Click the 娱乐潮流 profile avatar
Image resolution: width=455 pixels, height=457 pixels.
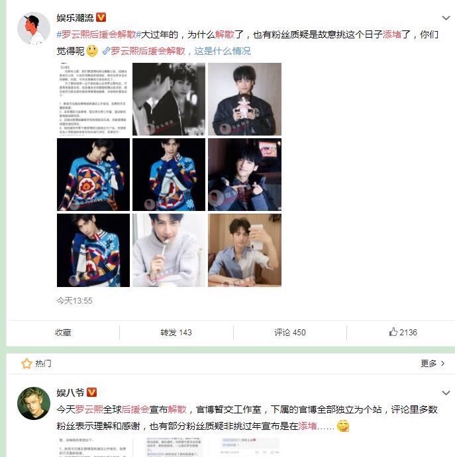pos(34,28)
